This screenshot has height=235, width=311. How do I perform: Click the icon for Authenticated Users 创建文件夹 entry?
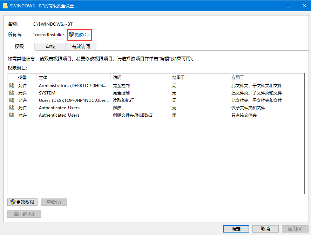(x=12, y=115)
